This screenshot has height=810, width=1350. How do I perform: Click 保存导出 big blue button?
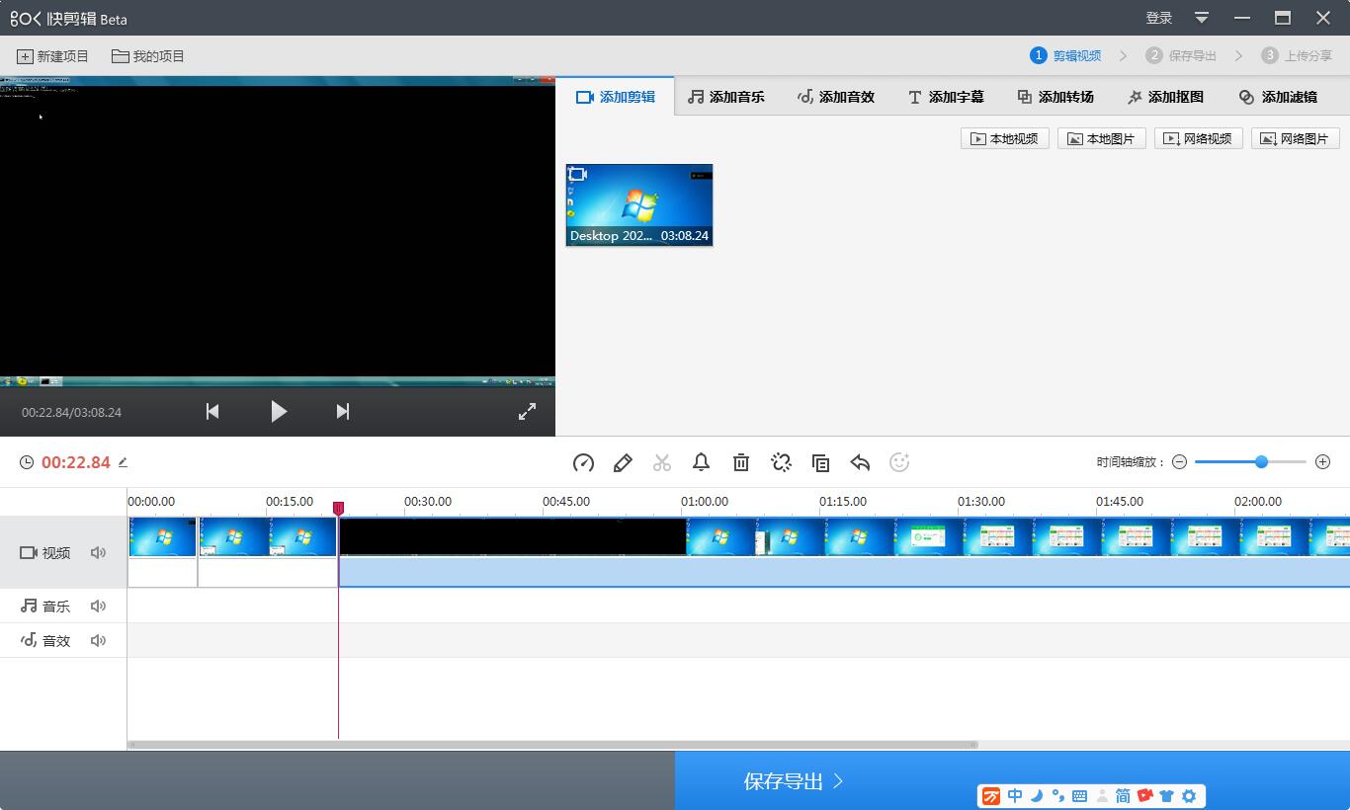tap(1012, 780)
